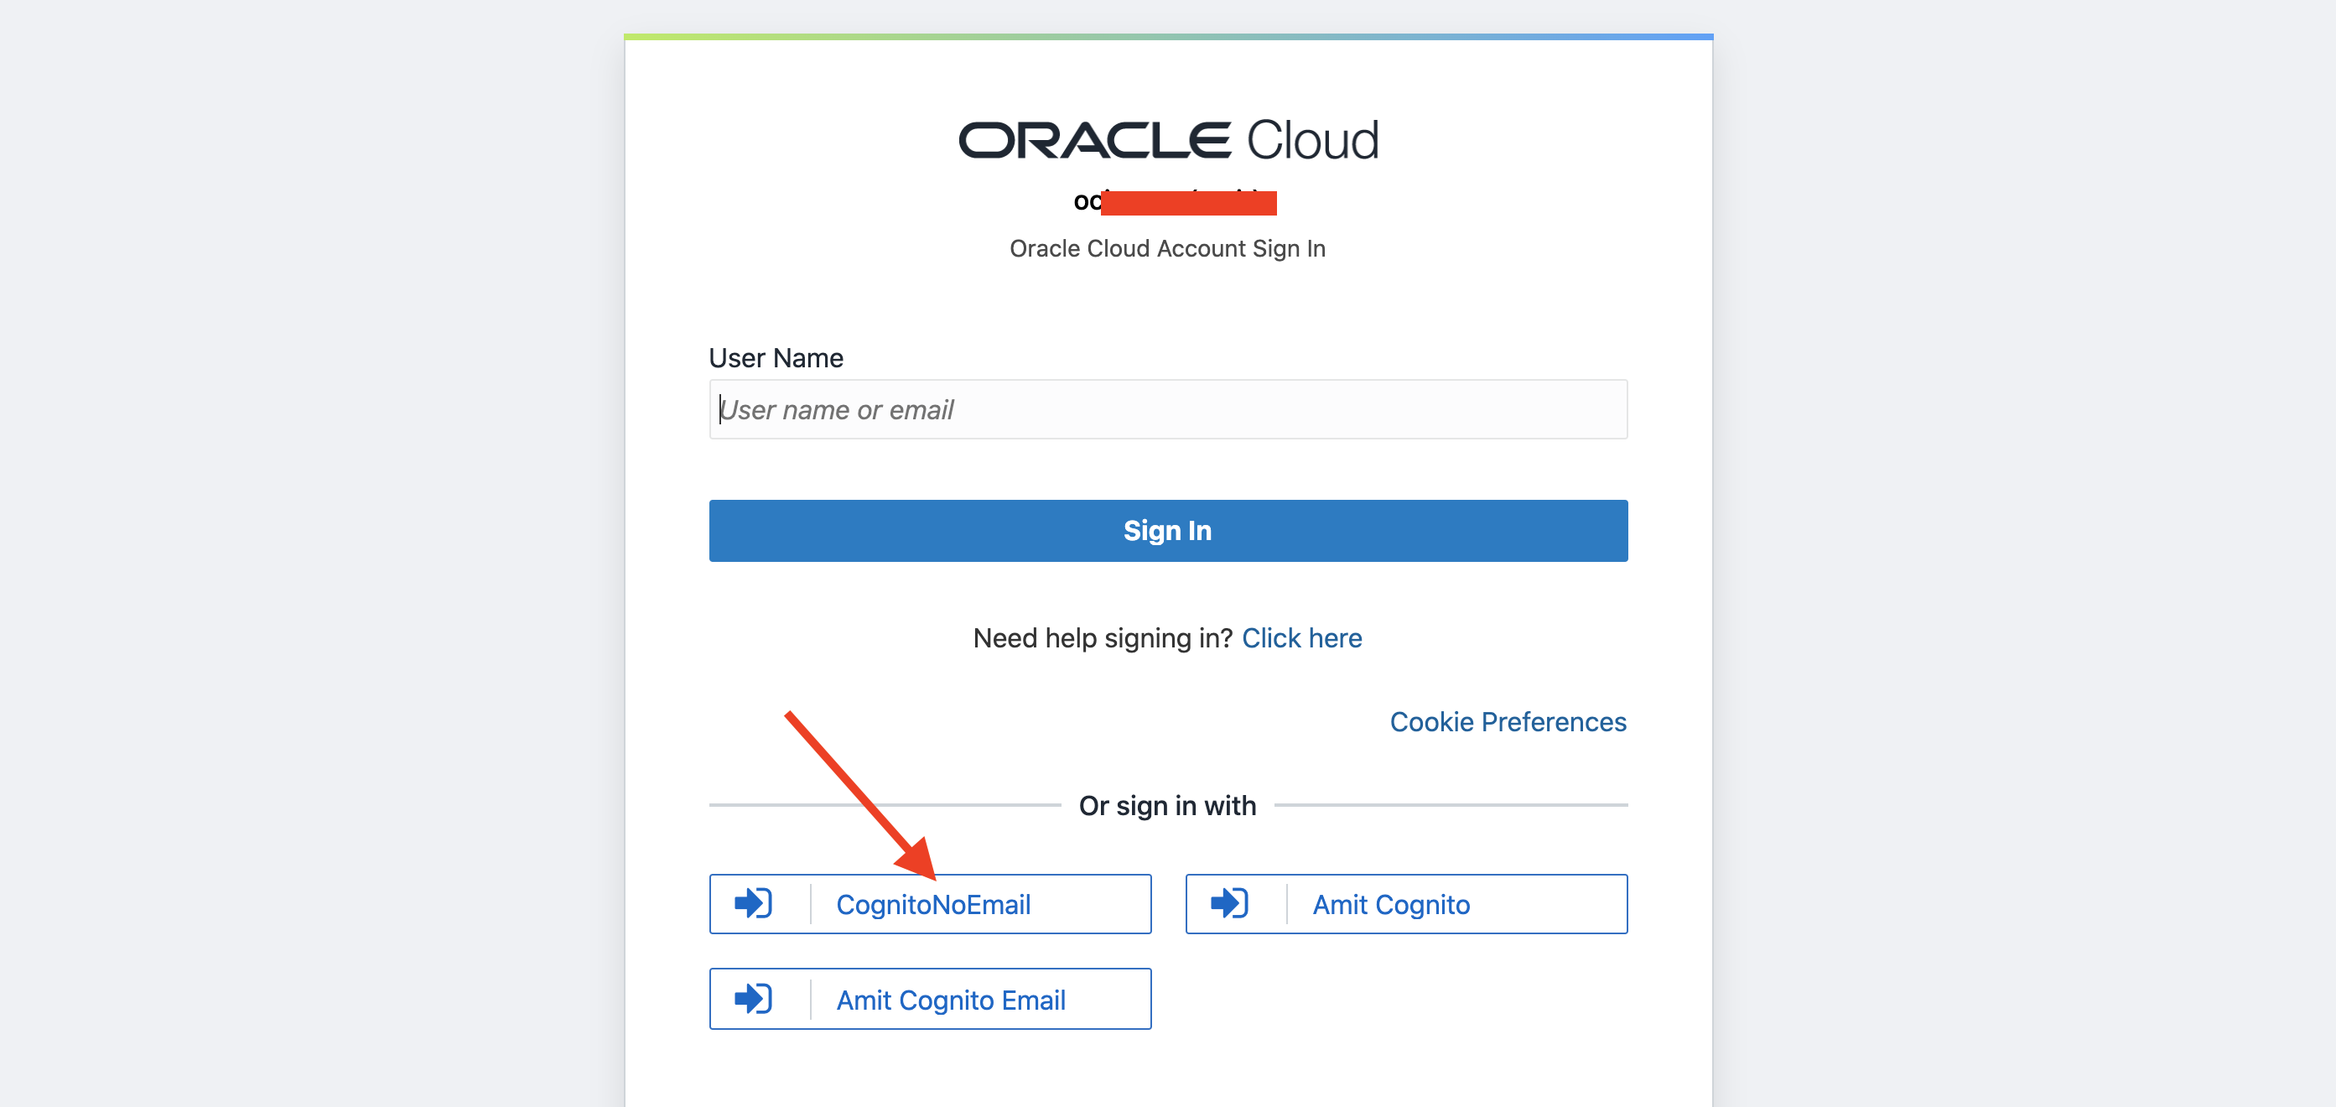
Task: Focus the User name or email field
Action: click(x=1168, y=409)
